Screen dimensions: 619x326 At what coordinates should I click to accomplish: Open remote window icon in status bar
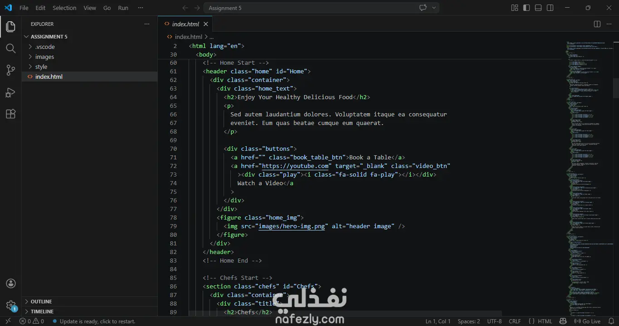coord(8,321)
